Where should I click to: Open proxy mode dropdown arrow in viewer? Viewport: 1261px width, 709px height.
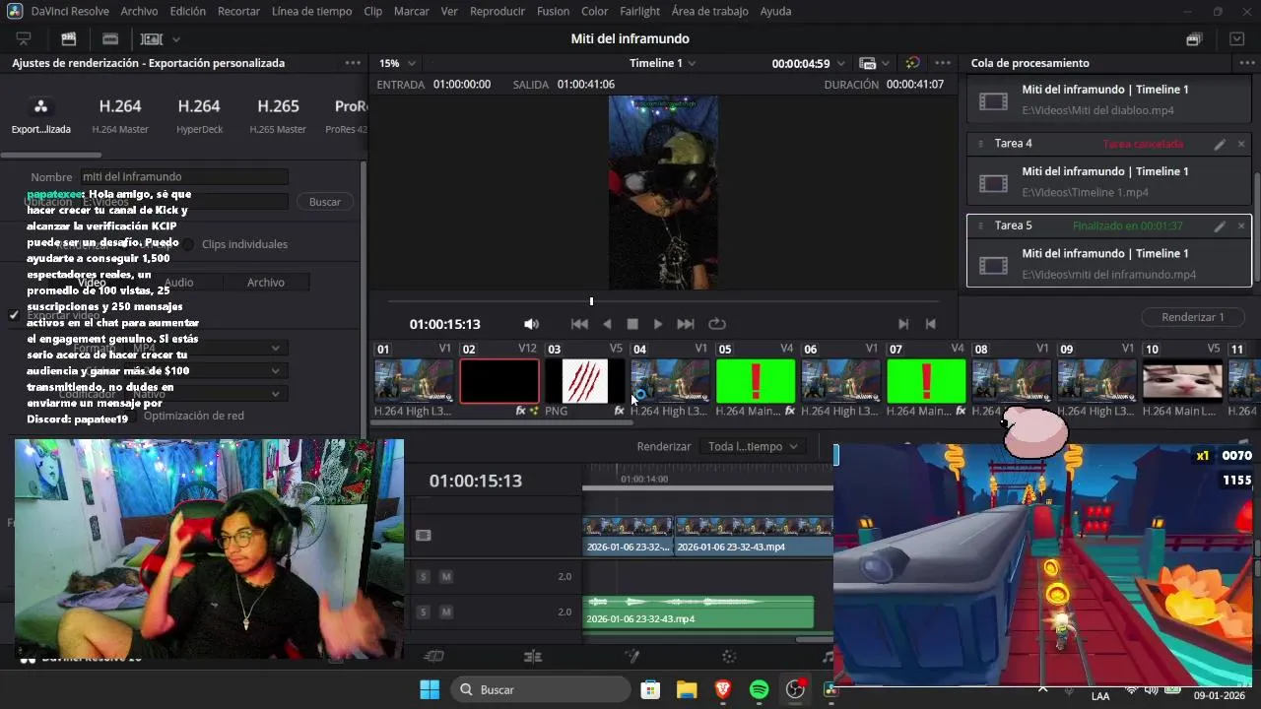point(885,63)
